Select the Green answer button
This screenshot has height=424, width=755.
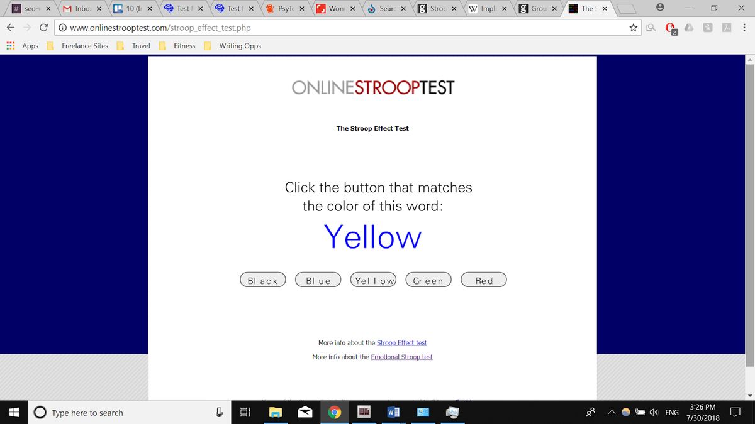[x=428, y=280]
